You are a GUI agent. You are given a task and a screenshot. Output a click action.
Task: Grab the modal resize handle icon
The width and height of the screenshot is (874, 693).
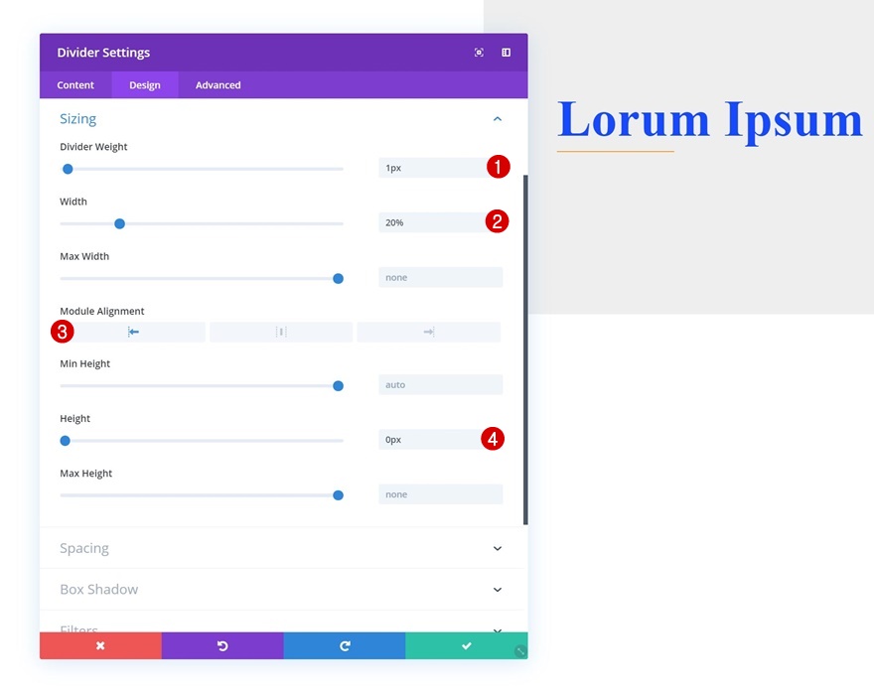(520, 651)
